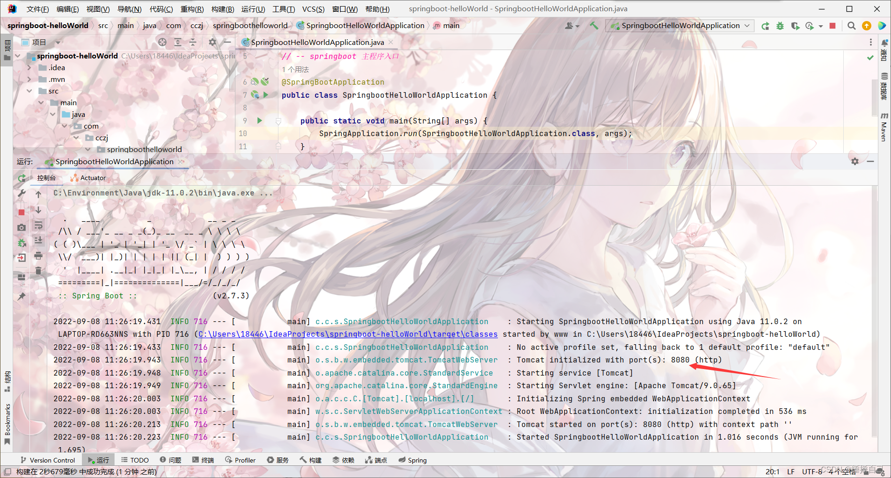Open Run panel settings gear icon
Screen dimensions: 891x478
point(855,161)
